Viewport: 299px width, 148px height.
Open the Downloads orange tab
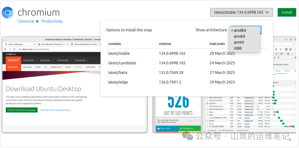[x=13, y=67]
